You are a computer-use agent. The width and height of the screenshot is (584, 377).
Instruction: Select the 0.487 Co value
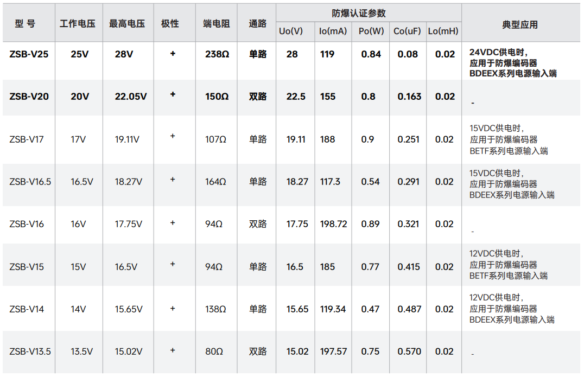(x=409, y=309)
